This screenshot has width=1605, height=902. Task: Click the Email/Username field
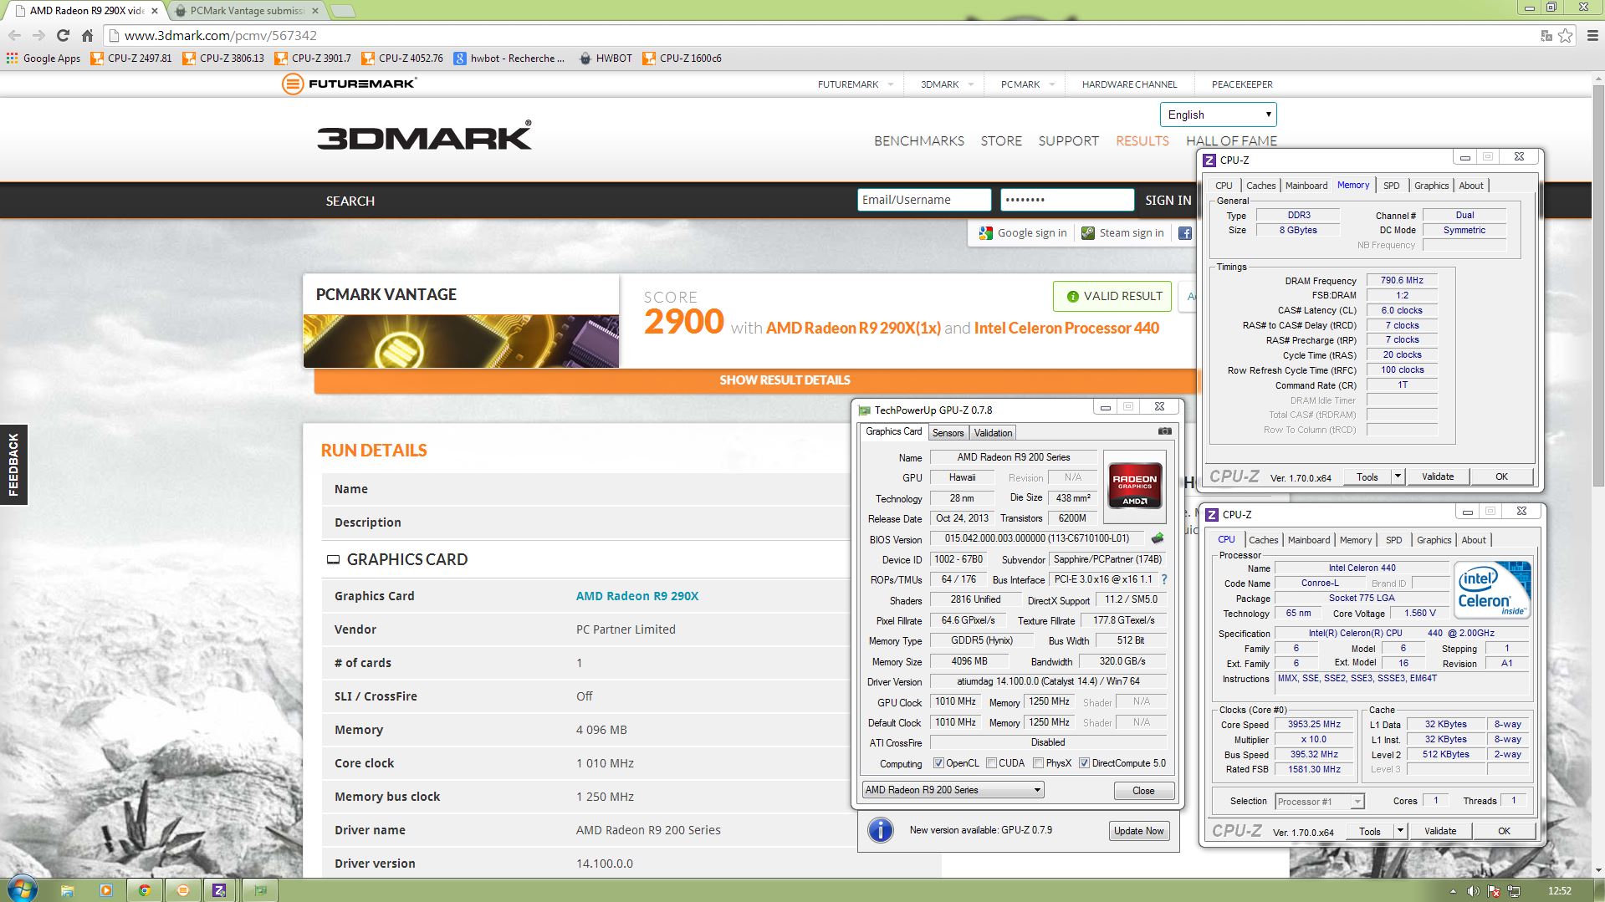(x=923, y=200)
